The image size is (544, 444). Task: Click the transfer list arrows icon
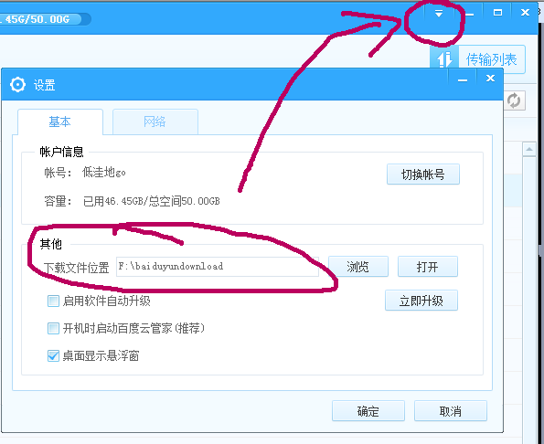pyautogui.click(x=444, y=58)
